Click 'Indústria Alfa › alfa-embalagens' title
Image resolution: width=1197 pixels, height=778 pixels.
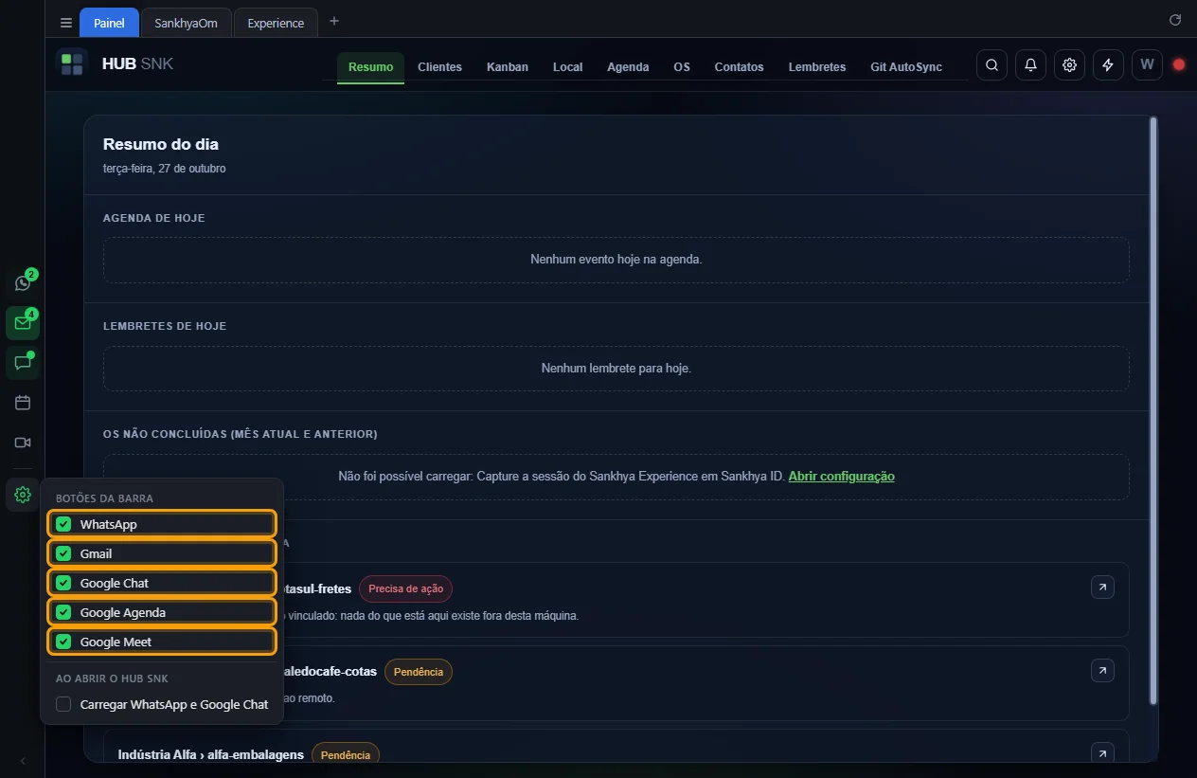211,755
